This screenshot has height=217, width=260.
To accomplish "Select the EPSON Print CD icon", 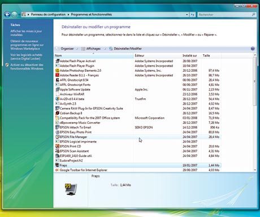I will 57,146.
